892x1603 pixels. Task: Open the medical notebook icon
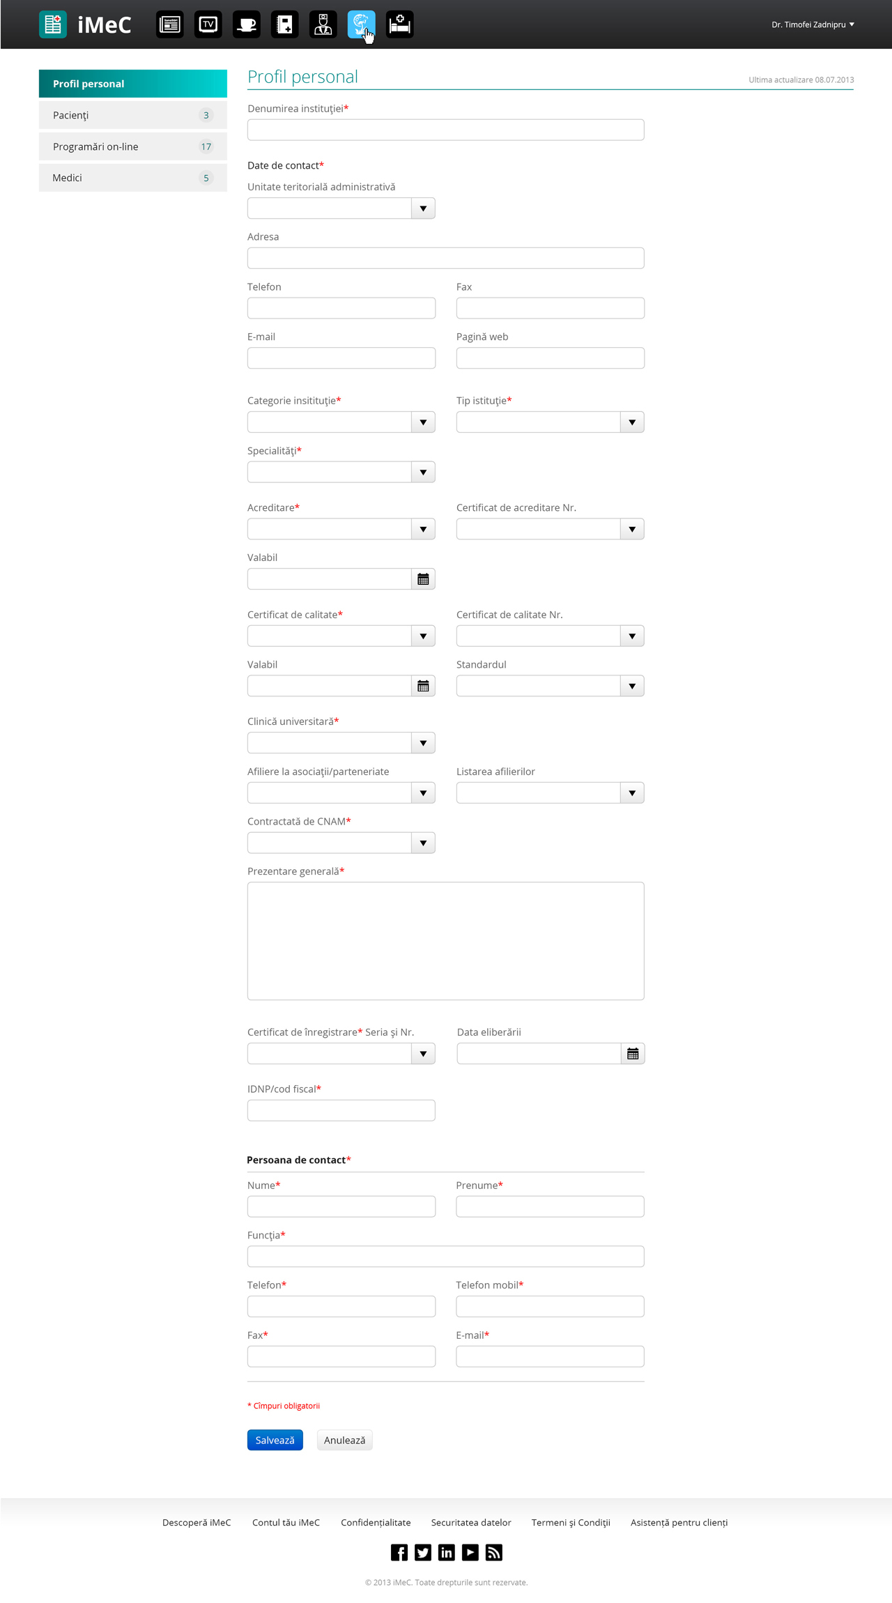pos(284,24)
